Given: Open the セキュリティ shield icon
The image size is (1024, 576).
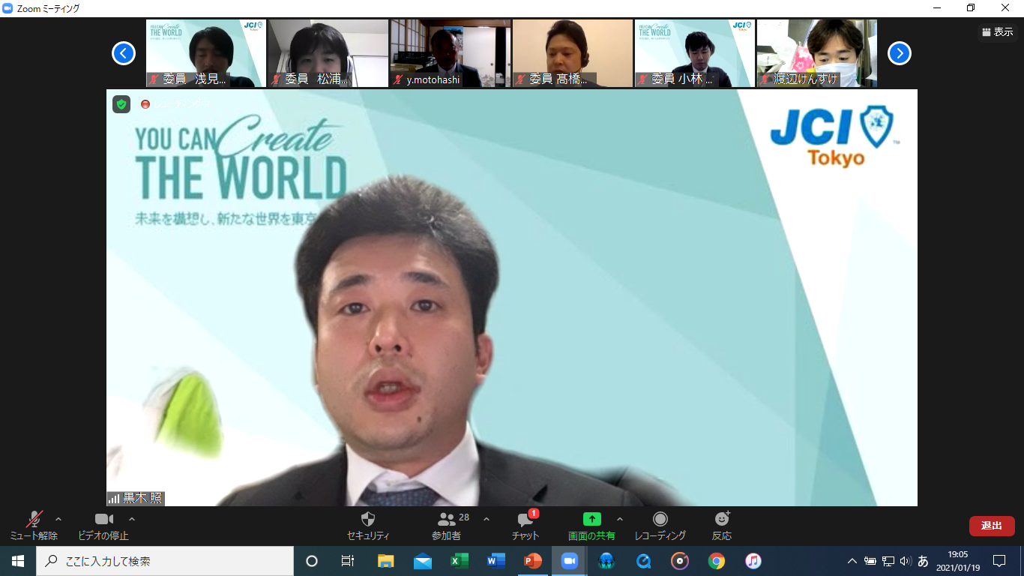Looking at the screenshot, I should tap(367, 520).
